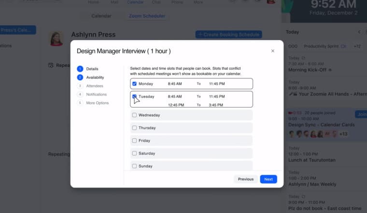
Task: Toggle the Tuesday checkbox
Action: 134,96
